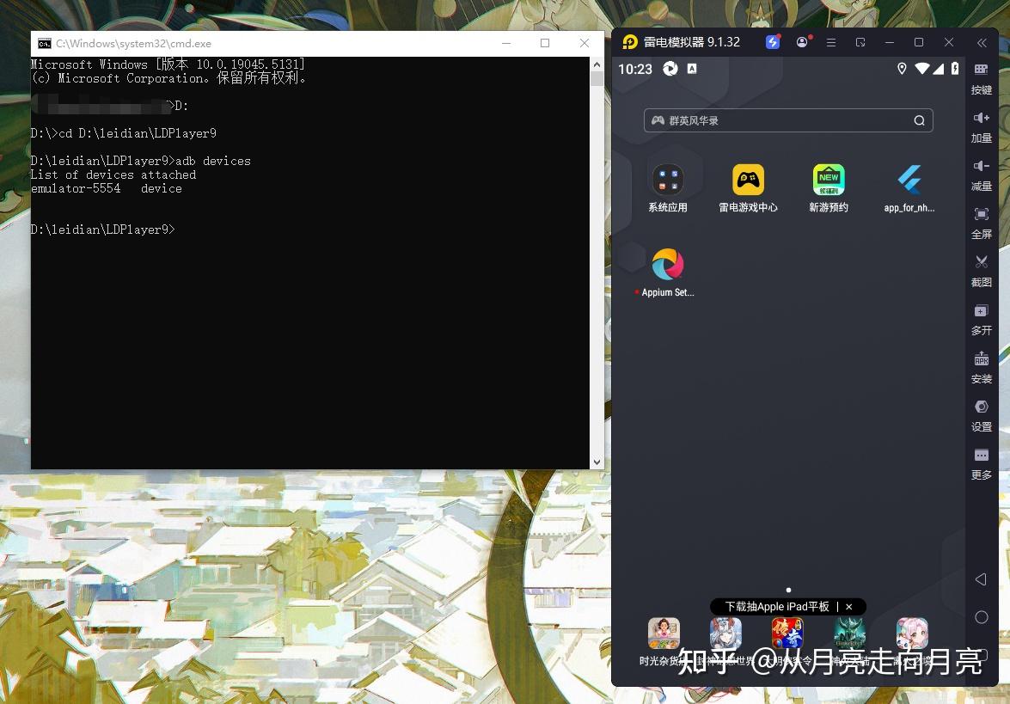Click cmd.exe title bar icon

(x=45, y=43)
